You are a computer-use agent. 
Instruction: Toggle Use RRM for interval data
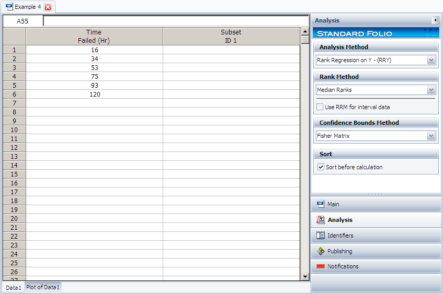[x=320, y=107]
